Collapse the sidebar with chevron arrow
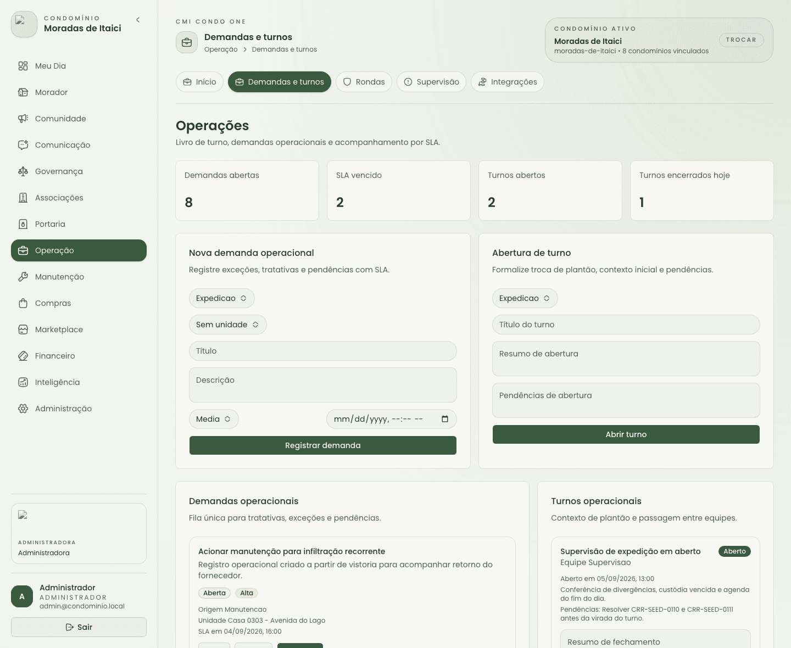Image resolution: width=791 pixels, height=648 pixels. 138,20
